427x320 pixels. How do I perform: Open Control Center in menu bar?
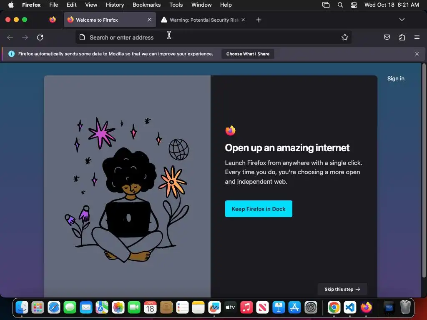(354, 5)
